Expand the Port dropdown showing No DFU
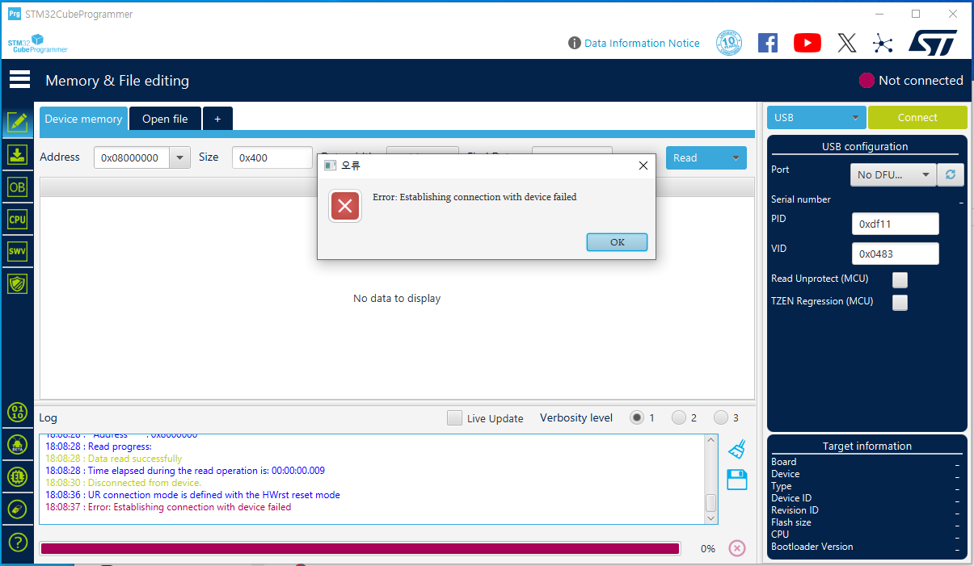This screenshot has width=974, height=566. 893,174
